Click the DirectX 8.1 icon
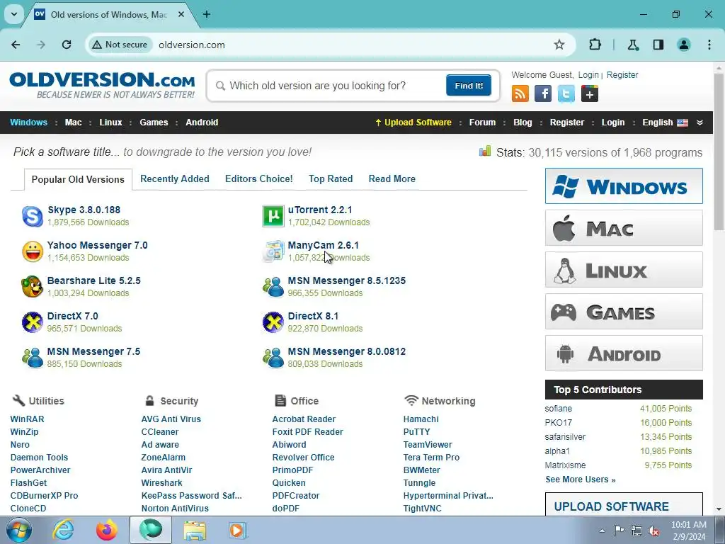Screen dimensions: 725x544 273,322
